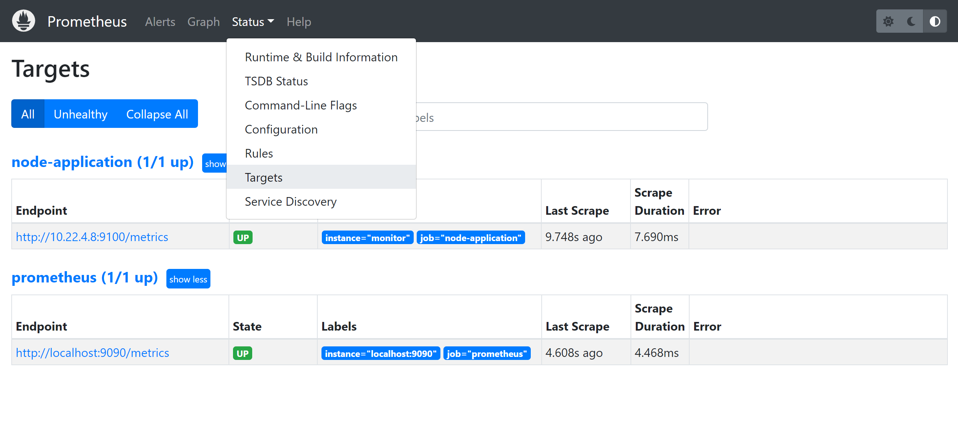Click the instance="localhost:9090" label badge
Viewport: 958px width, 428px height.
(381, 354)
